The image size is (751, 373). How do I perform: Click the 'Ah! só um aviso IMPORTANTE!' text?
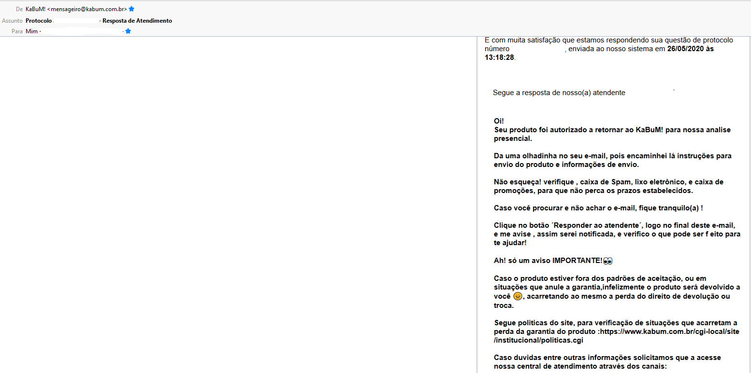point(548,261)
